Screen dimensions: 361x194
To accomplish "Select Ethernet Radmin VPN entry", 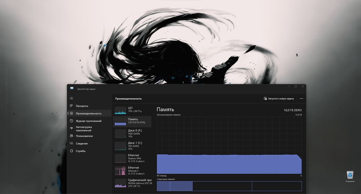I will point(132,158).
